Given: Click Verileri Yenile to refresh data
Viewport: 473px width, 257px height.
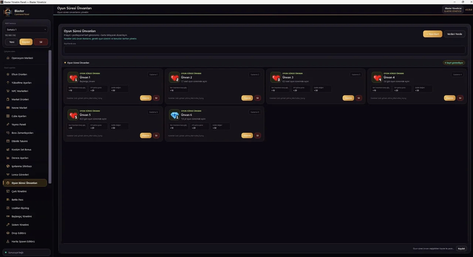Looking at the screenshot, I should tap(455, 34).
